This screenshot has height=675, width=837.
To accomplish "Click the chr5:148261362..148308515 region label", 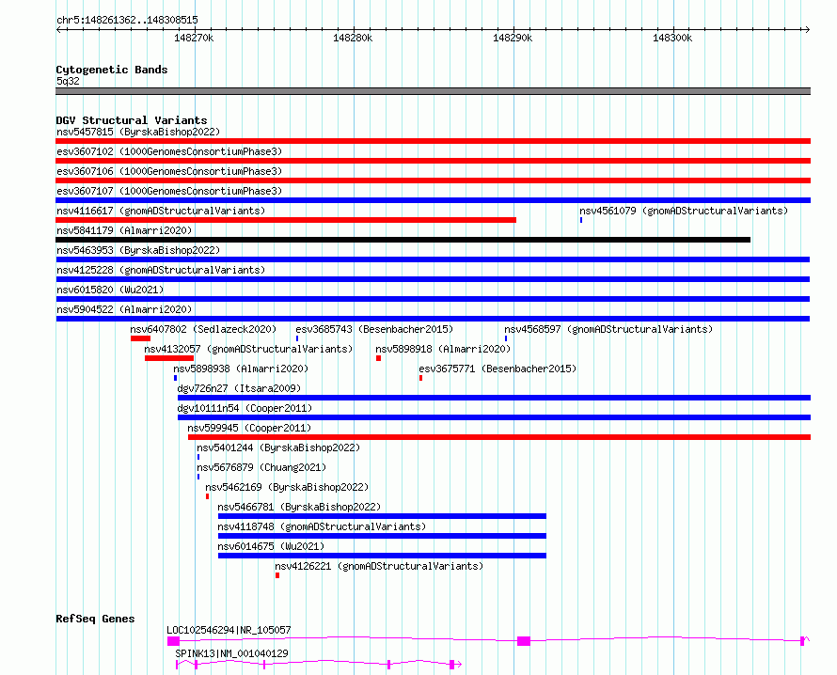I will 127,20.
